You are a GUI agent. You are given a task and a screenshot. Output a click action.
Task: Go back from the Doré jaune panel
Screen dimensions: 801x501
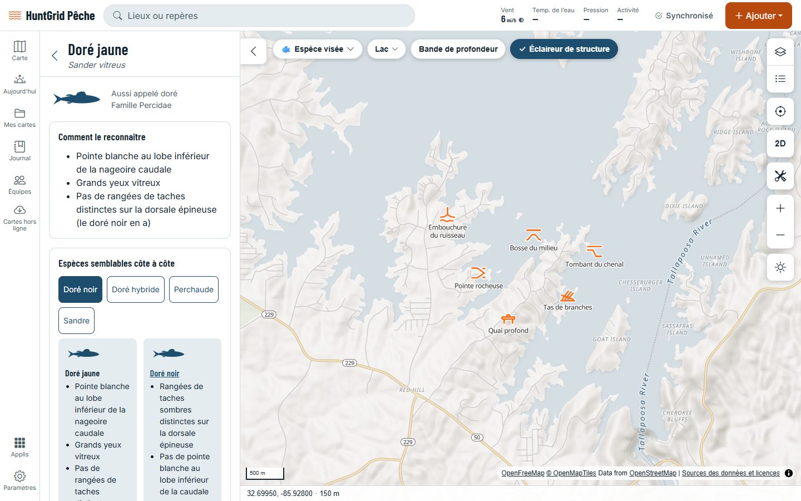[55, 55]
